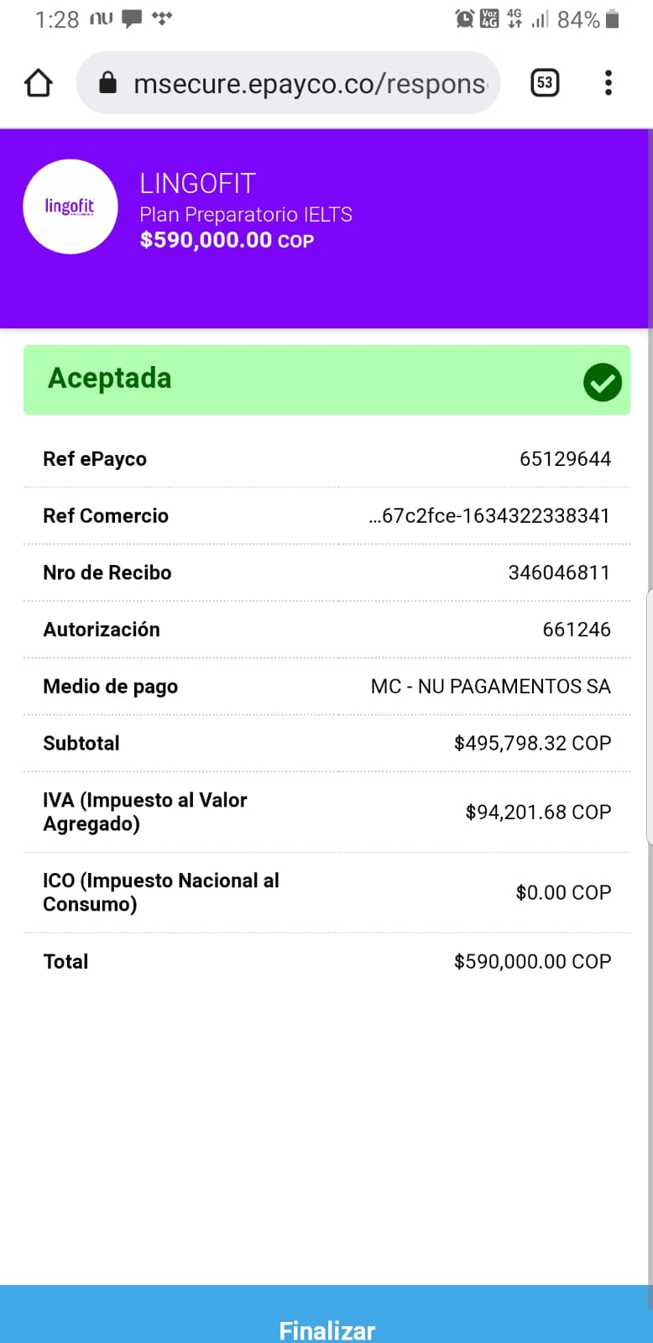The image size is (653, 1343).
Task: Tap the msecure.epayco.co address bar
Action: 309,83
